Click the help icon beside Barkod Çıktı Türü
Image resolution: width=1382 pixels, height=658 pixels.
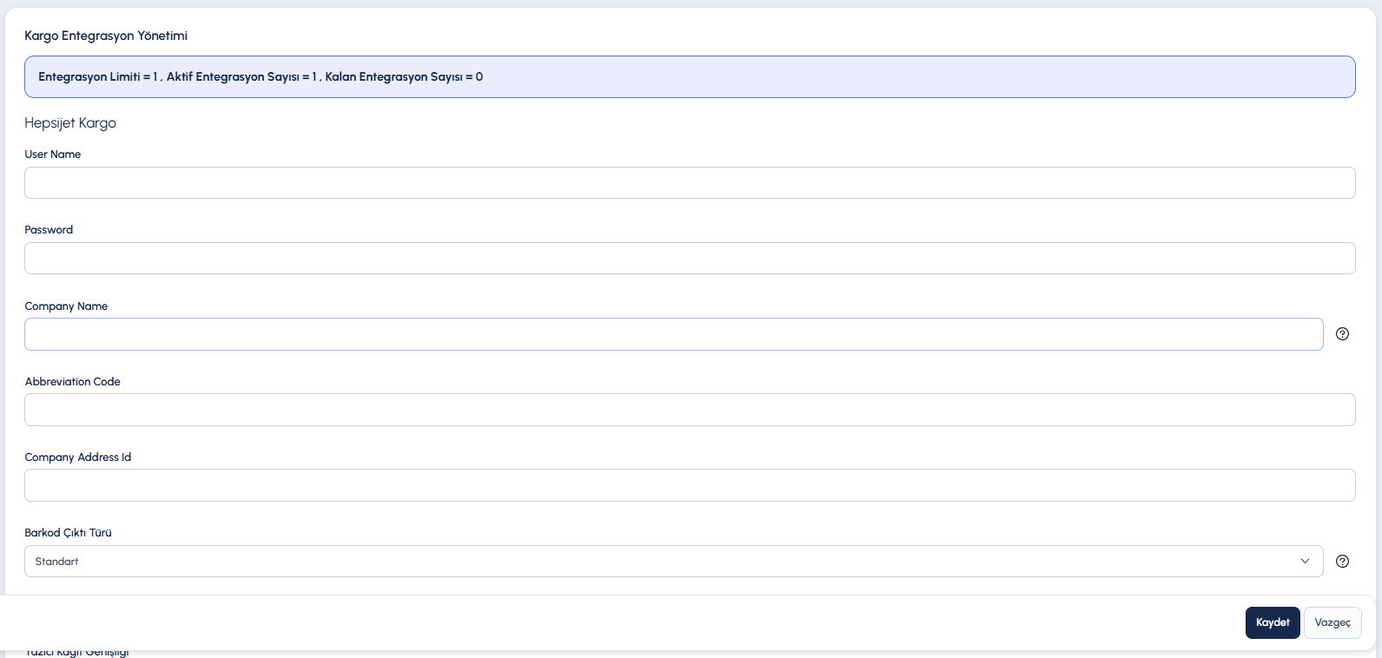(x=1342, y=562)
